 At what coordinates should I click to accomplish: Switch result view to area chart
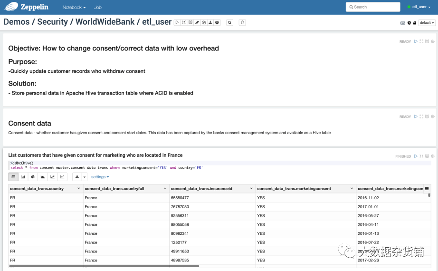pyautogui.click(x=42, y=177)
